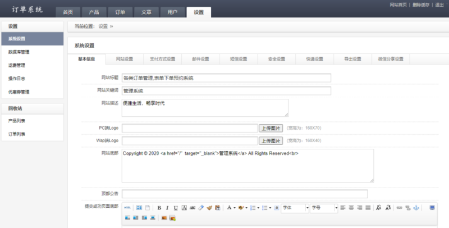Focus the 网站标题 input field
The image size is (449, 228).
click(226, 78)
